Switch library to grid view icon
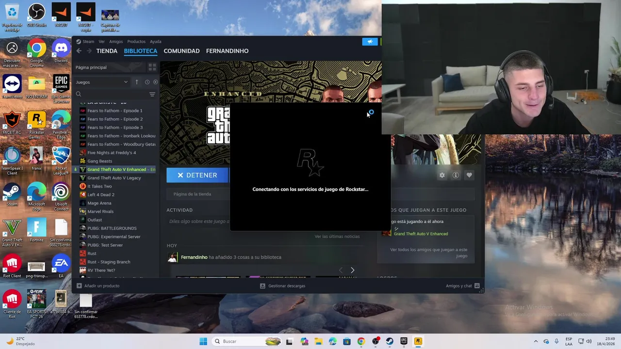Viewport: 621px width, 349px height. [152, 67]
